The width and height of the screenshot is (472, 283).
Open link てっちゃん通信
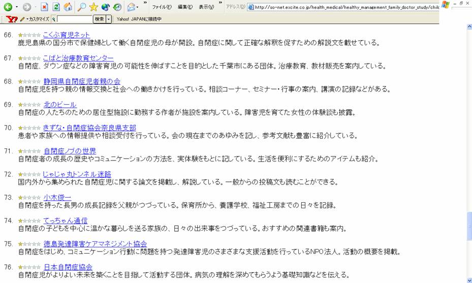66,221
